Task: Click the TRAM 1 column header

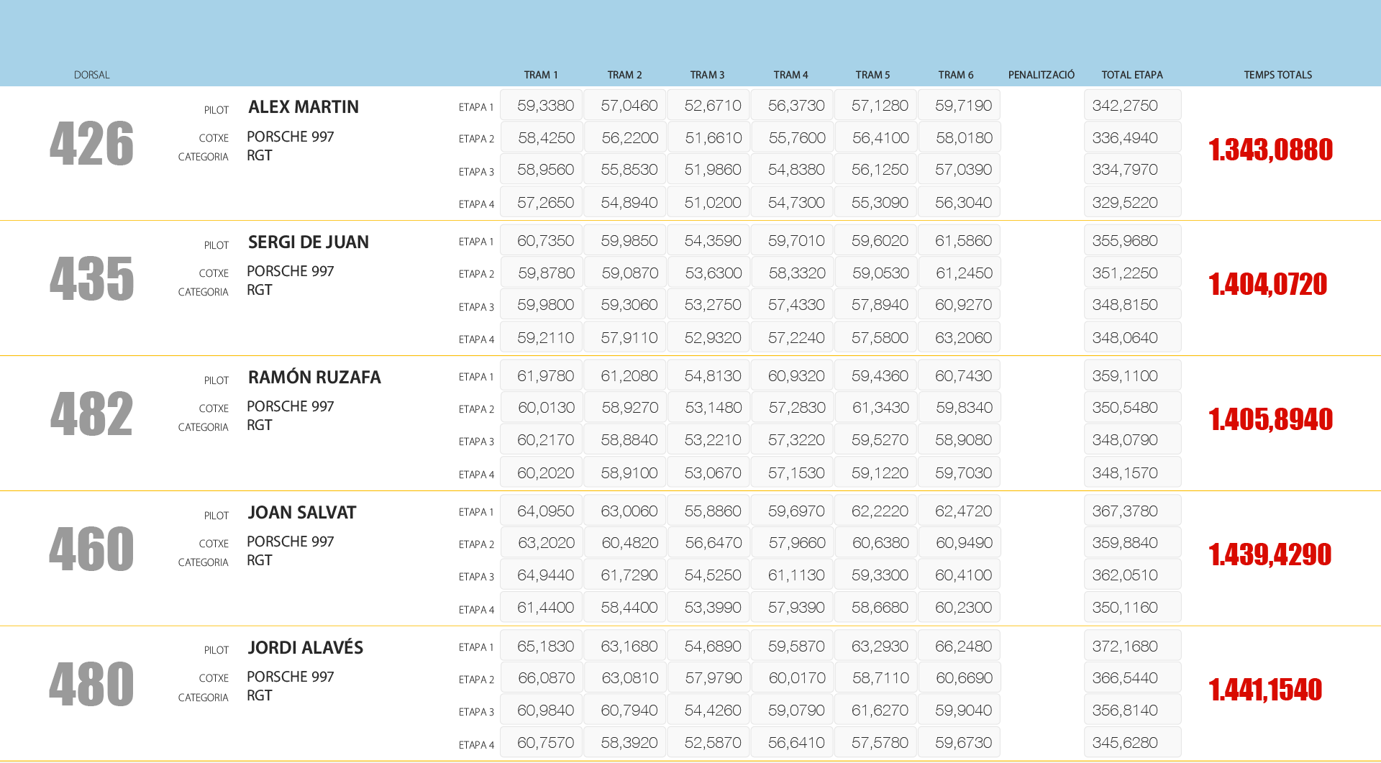Action: (x=540, y=75)
